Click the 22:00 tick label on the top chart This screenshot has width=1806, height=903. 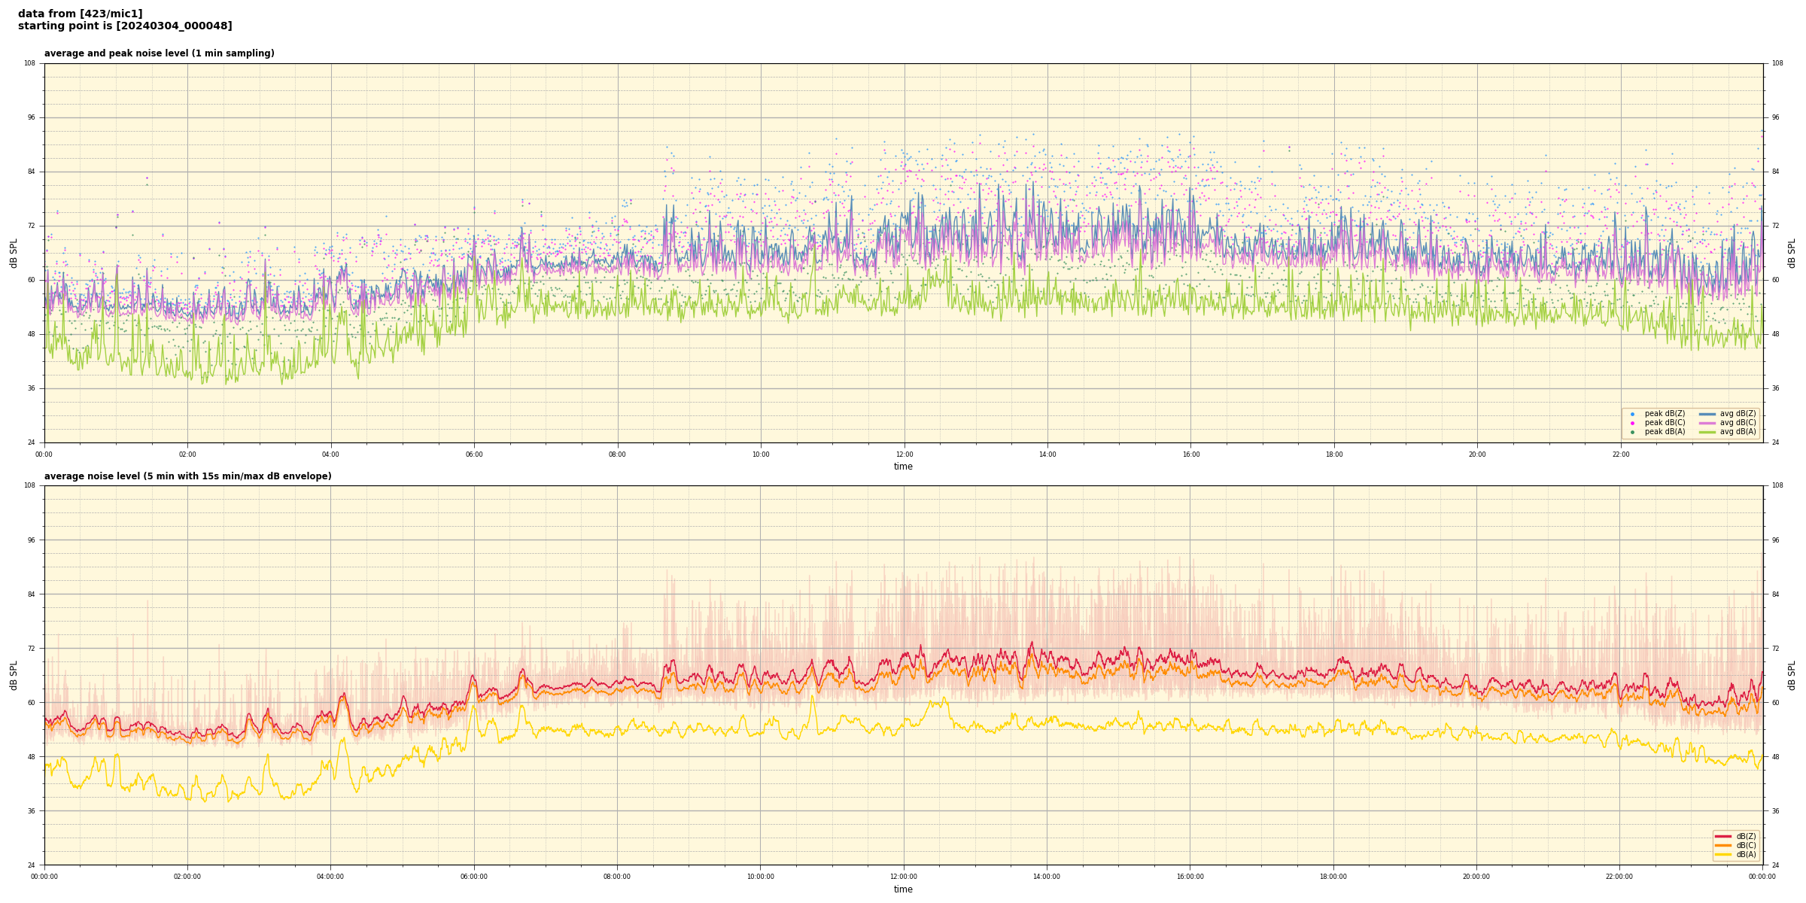(x=1620, y=455)
